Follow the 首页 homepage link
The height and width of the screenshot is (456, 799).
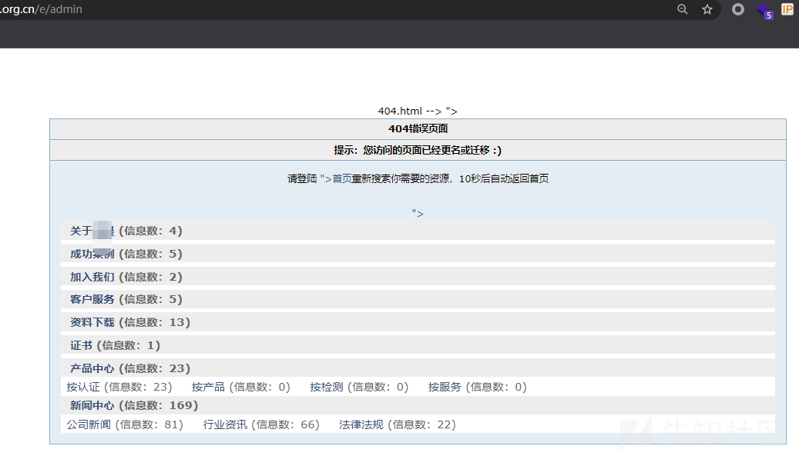coord(342,178)
